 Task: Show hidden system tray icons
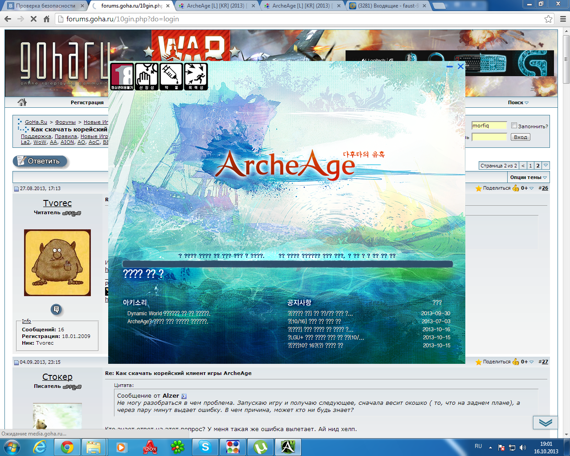(x=490, y=447)
